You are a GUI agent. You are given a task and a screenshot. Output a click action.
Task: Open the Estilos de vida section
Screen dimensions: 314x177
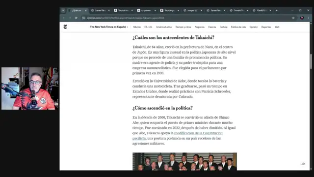(238, 27)
